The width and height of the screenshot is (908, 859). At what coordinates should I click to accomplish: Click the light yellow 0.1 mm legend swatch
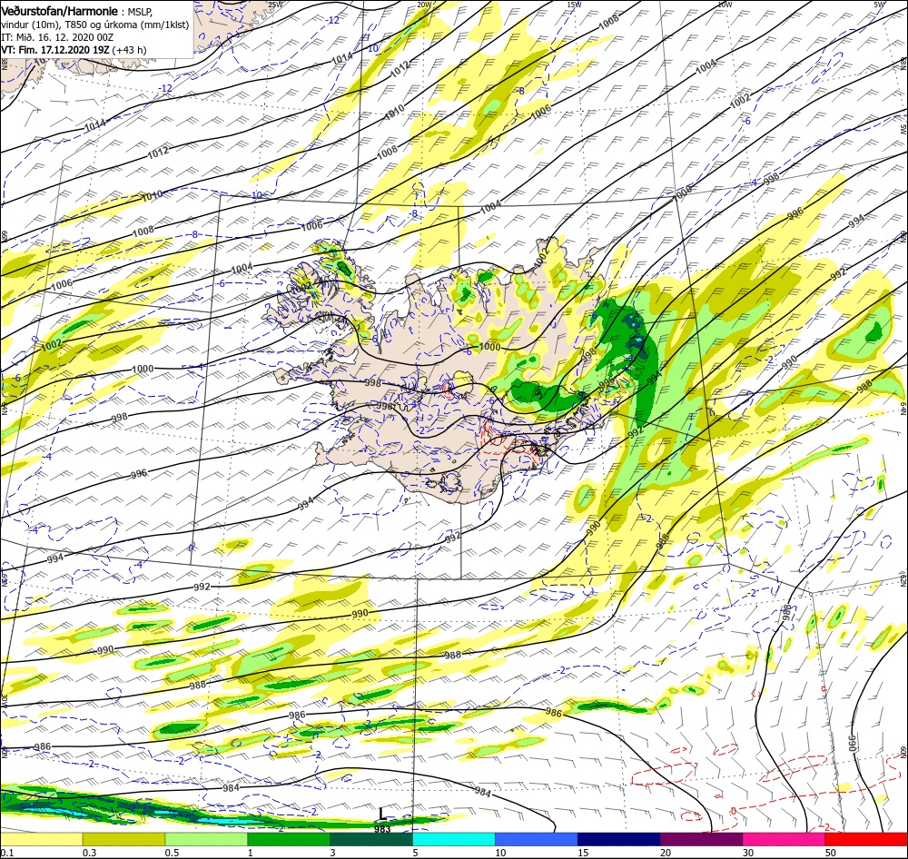[x=41, y=839]
